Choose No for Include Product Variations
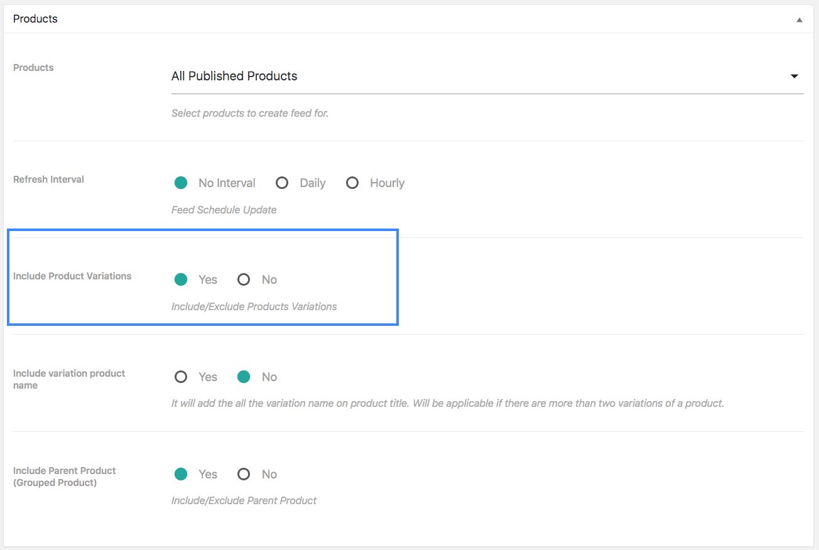This screenshot has width=819, height=550. (x=244, y=279)
